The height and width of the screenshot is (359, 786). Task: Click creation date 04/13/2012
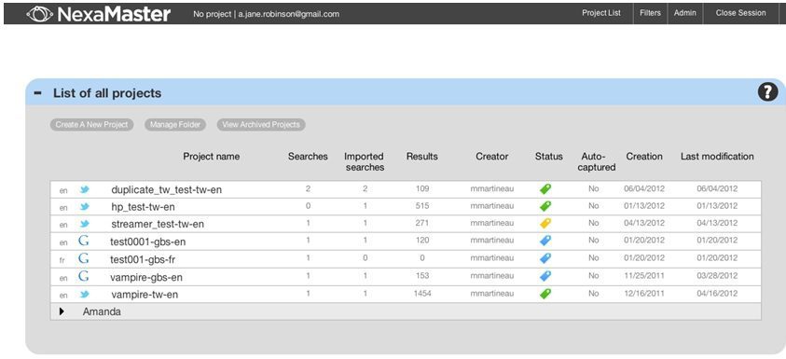tap(644, 223)
